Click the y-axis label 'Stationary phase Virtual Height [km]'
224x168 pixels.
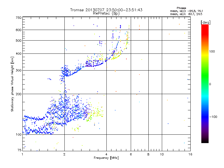pos(12,84)
